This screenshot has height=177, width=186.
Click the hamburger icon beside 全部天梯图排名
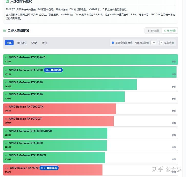[5, 30]
